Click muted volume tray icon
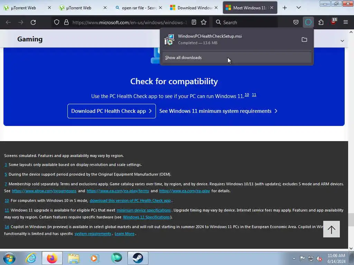This screenshot has height=265, width=354. (x=319, y=259)
